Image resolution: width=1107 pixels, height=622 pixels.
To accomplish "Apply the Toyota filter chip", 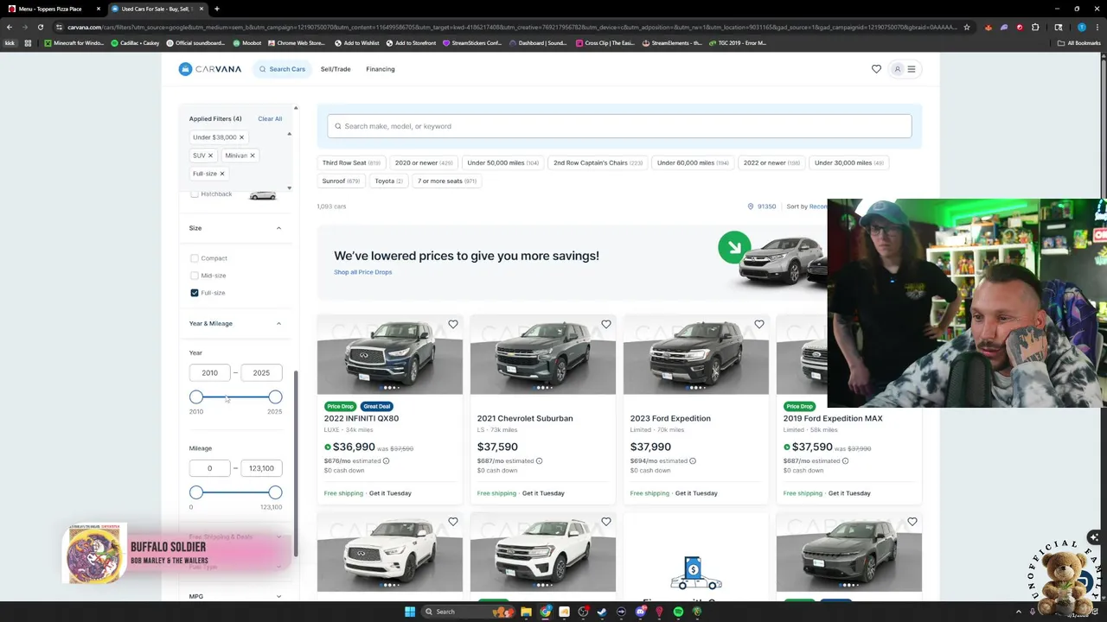I will tap(388, 181).
